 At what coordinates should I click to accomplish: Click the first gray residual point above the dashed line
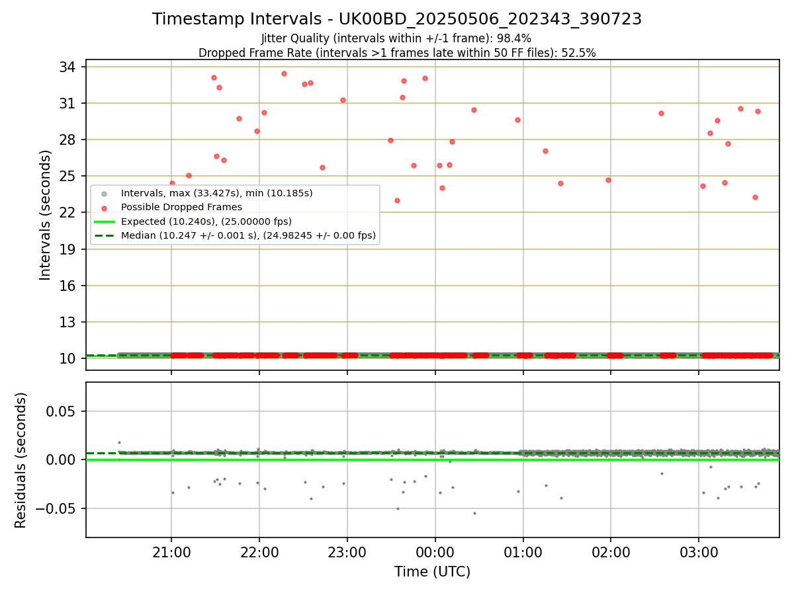pyautogui.click(x=119, y=442)
